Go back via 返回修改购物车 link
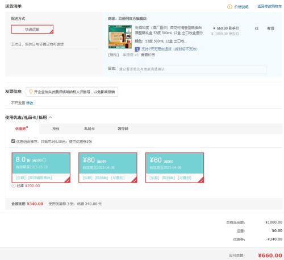This screenshot has height=260, width=284. pos(269,6)
